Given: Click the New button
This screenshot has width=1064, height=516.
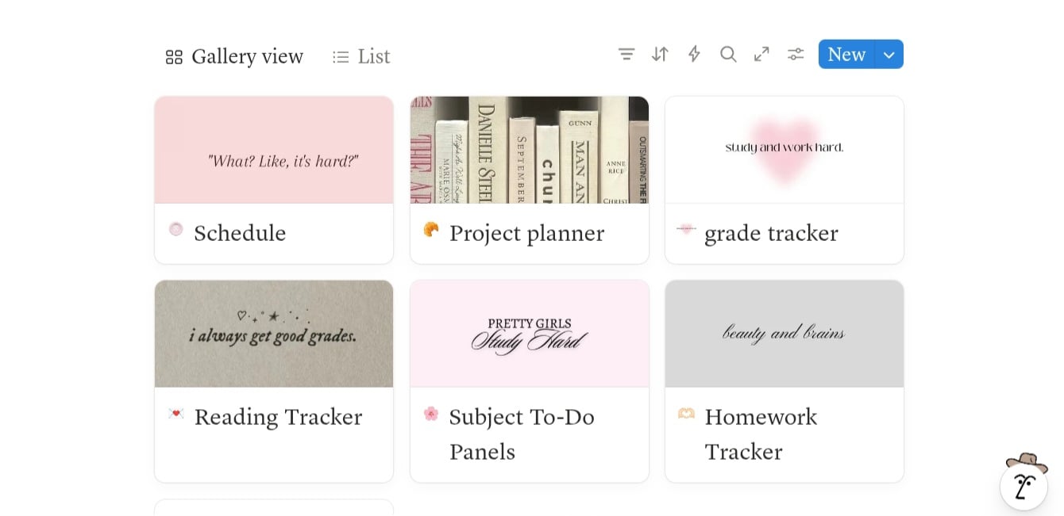Looking at the screenshot, I should (x=846, y=55).
